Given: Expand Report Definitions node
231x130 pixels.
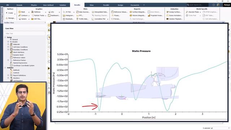Looking at the screenshot, I should pyautogui.click(x=8, y=75).
